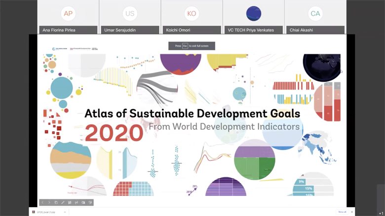
Task: Click From World Development Indicators subtitle
Action: click(224, 127)
